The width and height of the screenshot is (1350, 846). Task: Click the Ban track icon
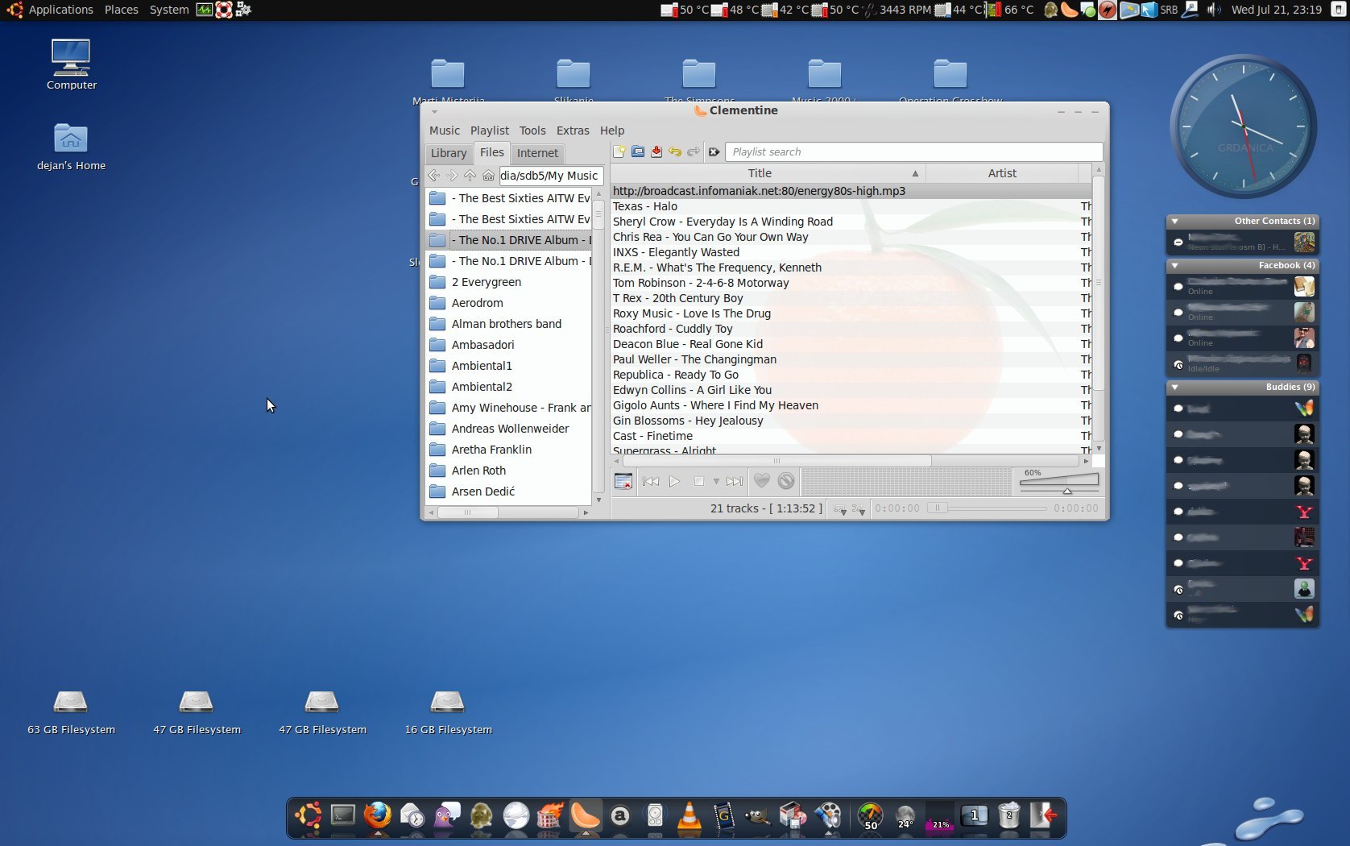[786, 481]
